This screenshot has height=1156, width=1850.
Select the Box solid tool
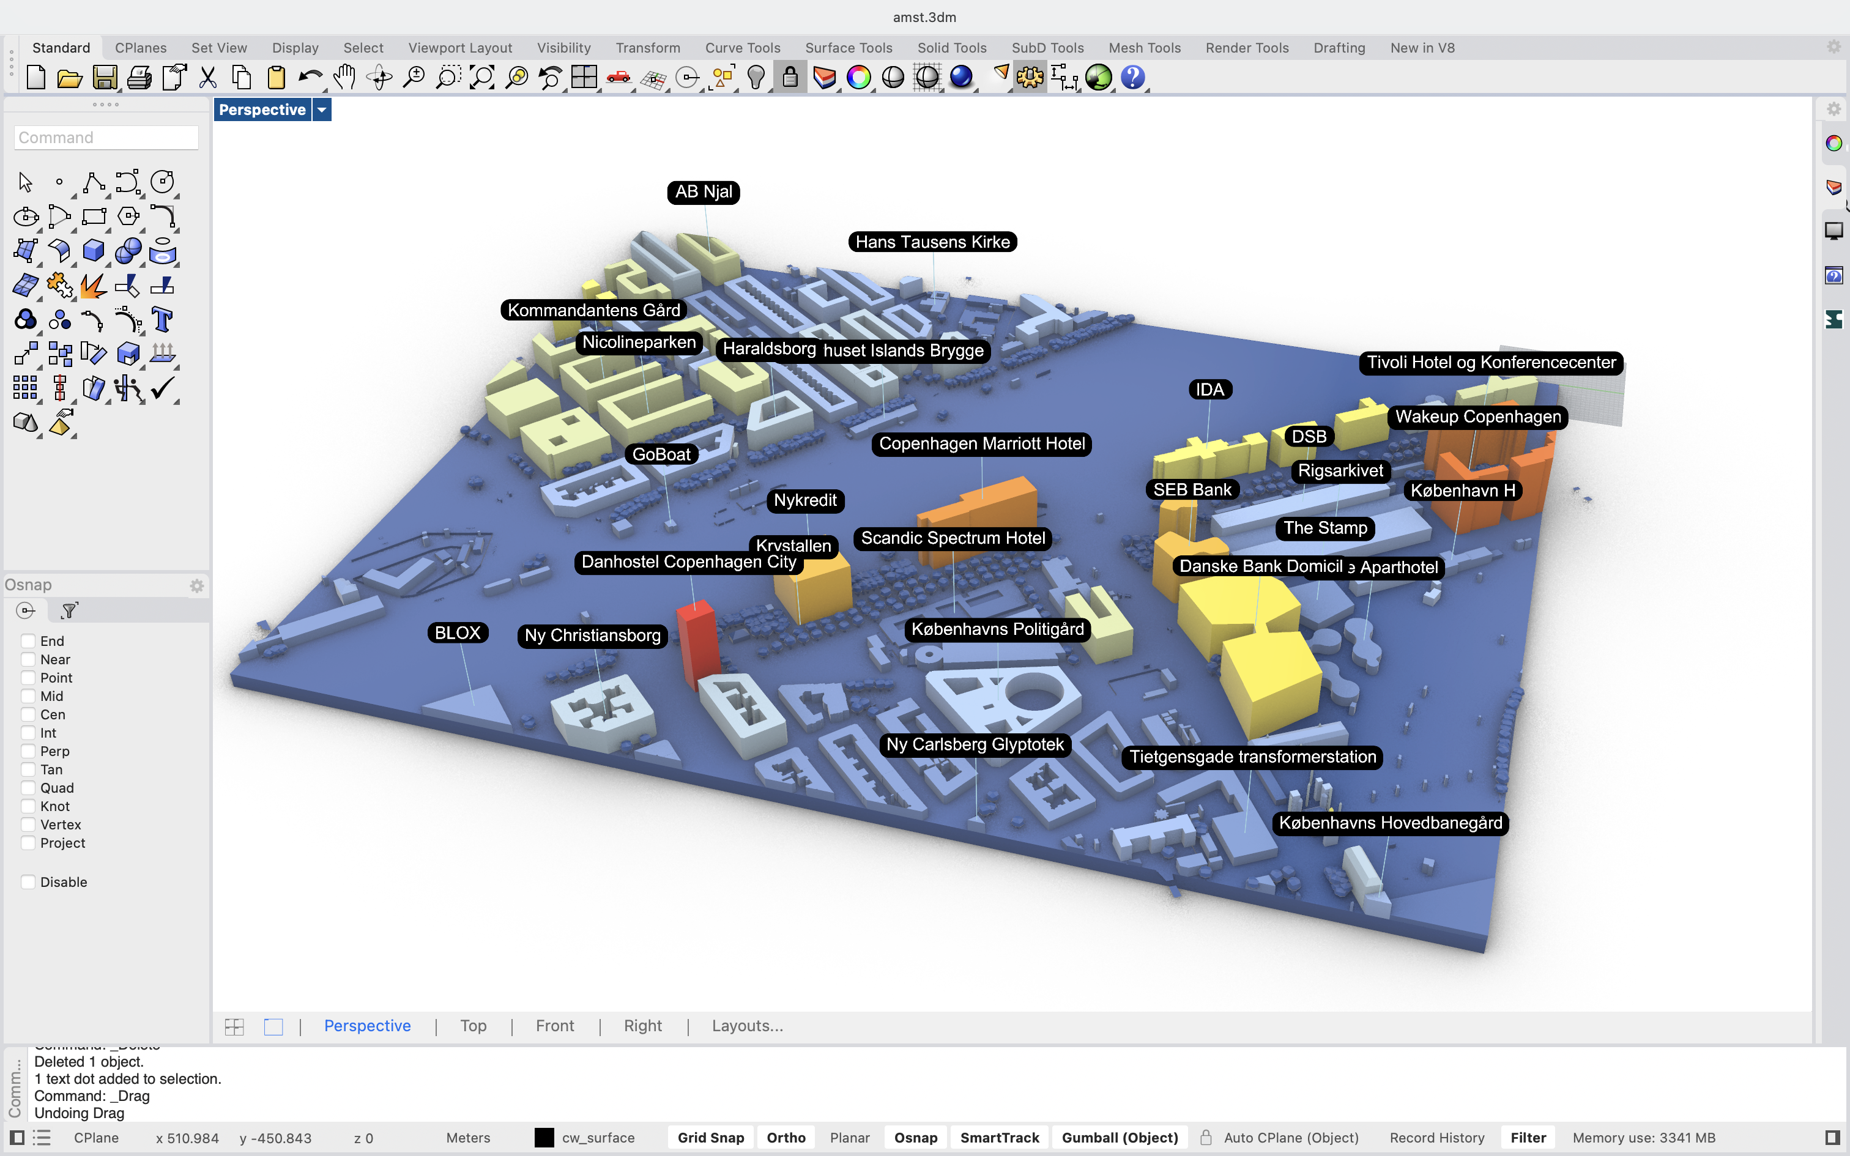93,251
